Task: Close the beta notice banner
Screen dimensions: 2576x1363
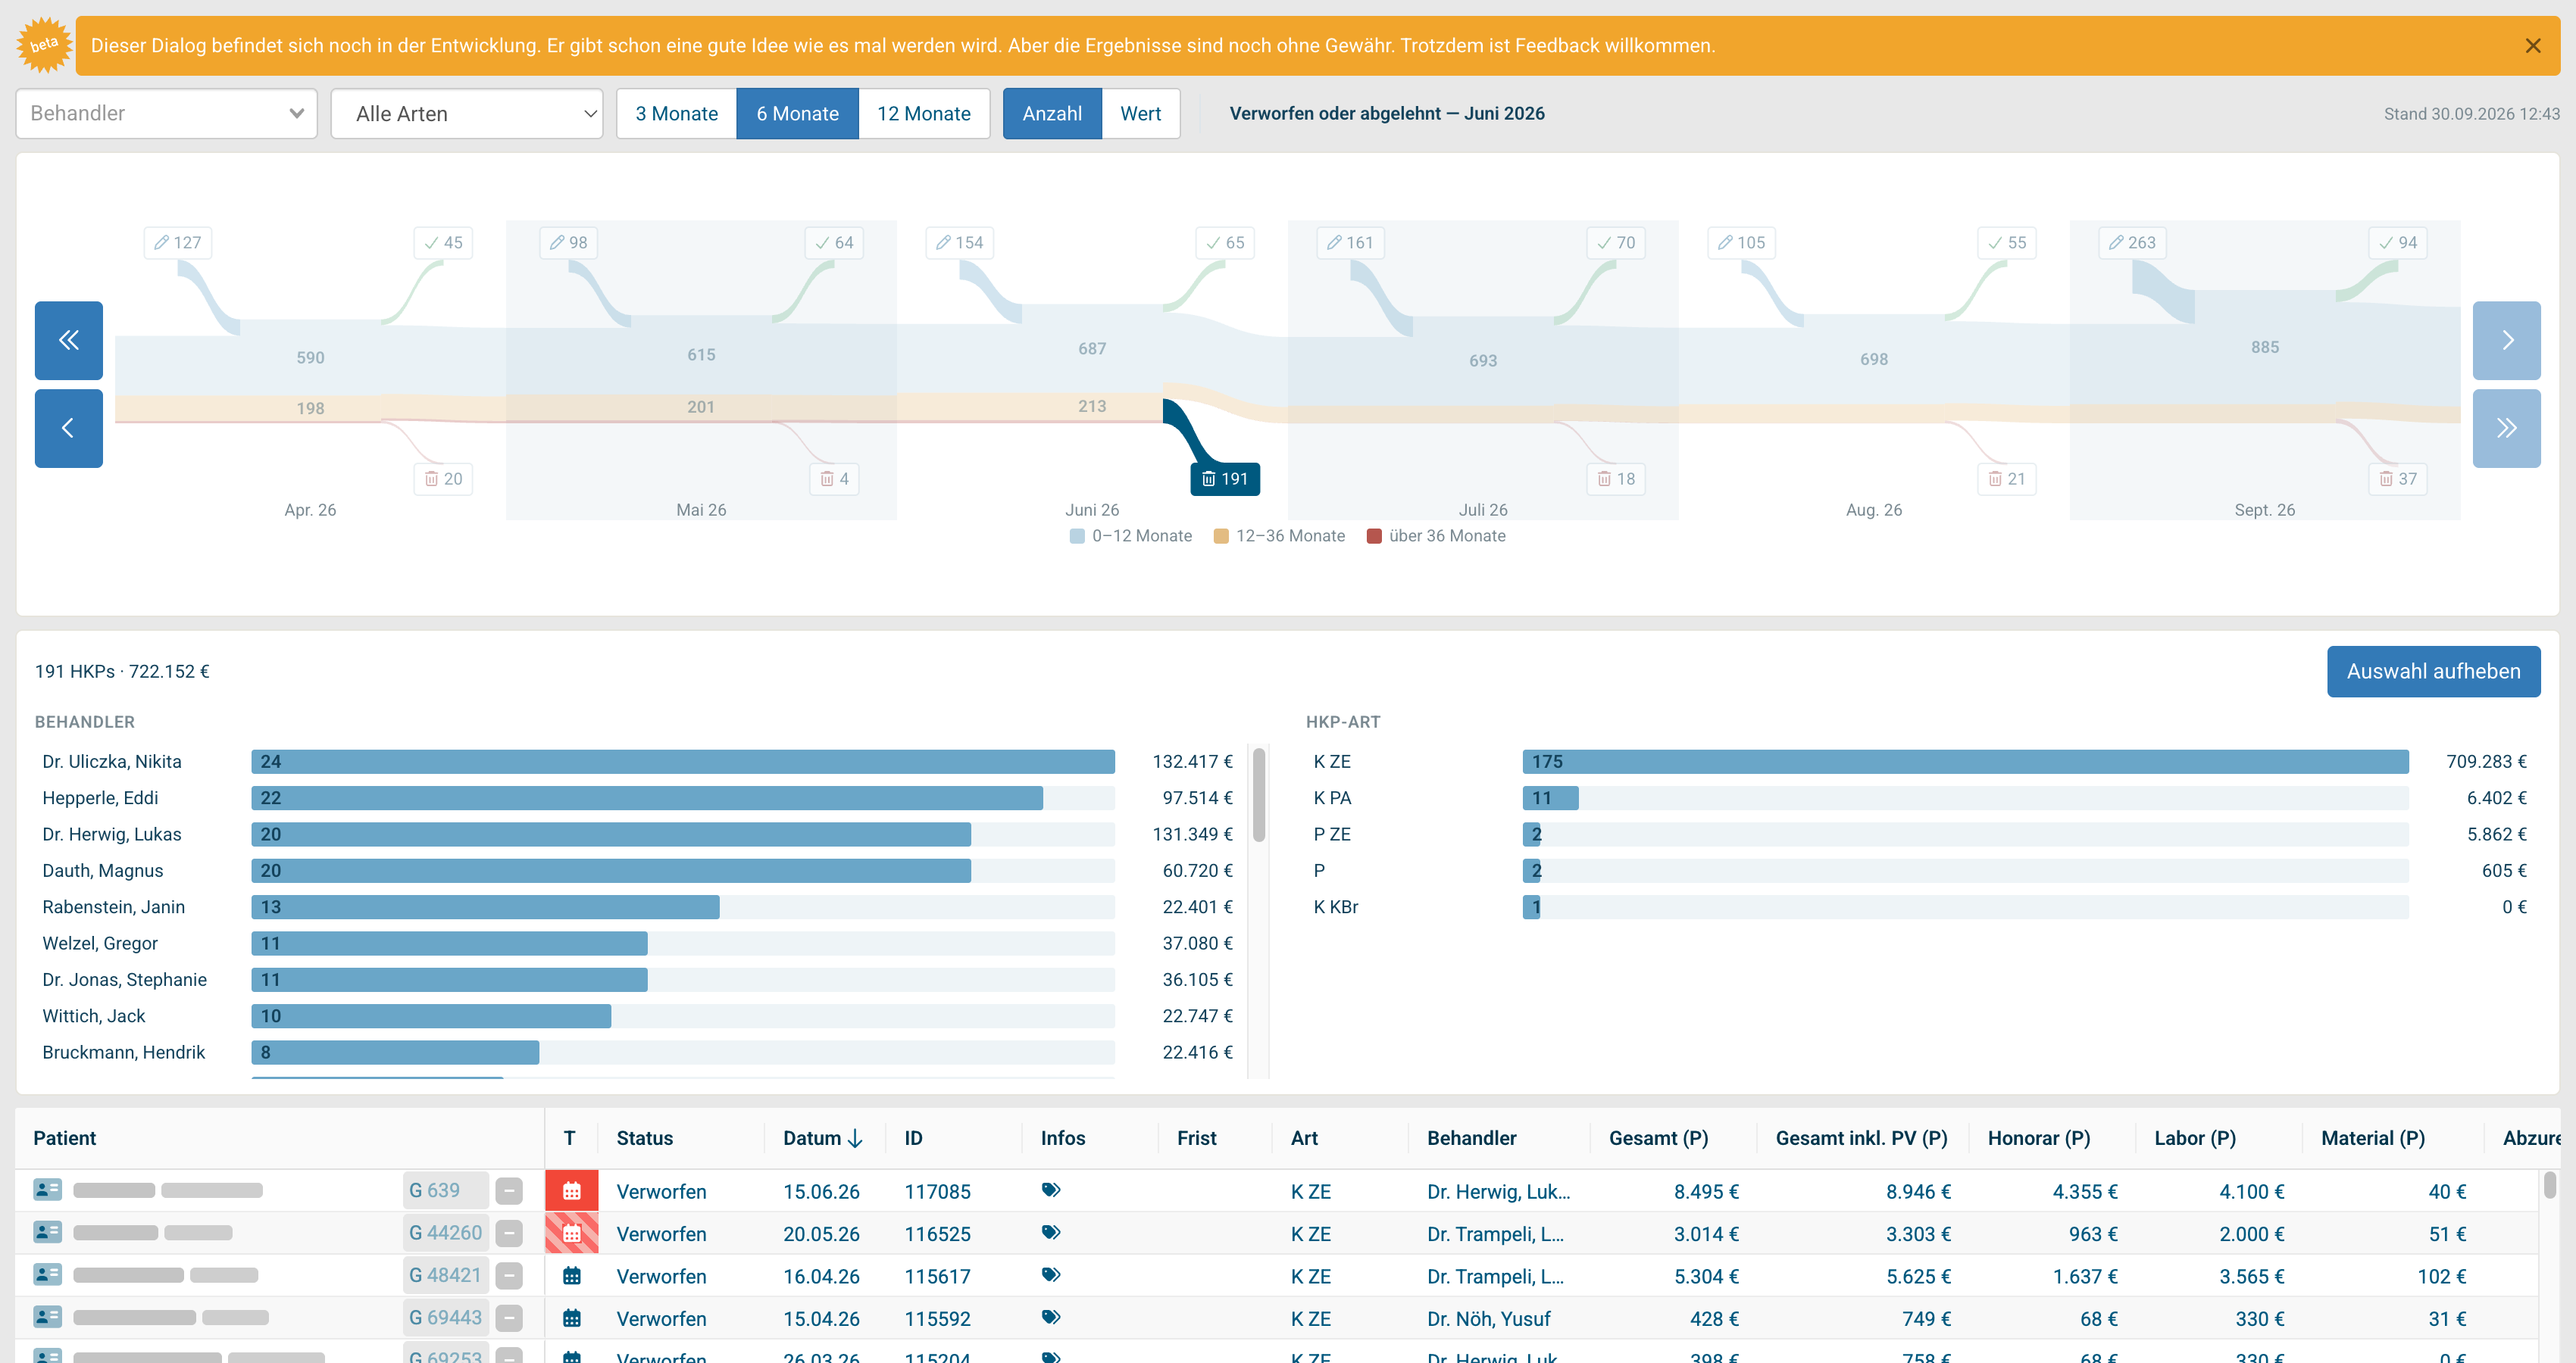Action: pos(2532,46)
